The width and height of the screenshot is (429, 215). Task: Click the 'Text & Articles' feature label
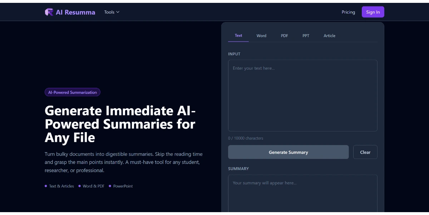pos(61,186)
